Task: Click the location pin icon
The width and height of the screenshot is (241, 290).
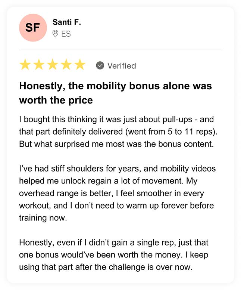Action: (56, 34)
